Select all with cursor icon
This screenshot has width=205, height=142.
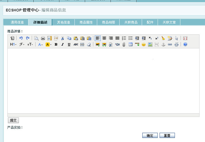[x=177, y=38]
